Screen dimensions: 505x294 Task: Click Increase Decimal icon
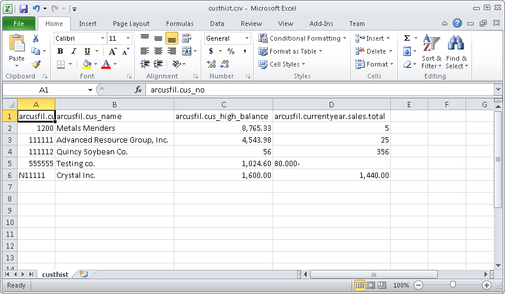(x=211, y=64)
